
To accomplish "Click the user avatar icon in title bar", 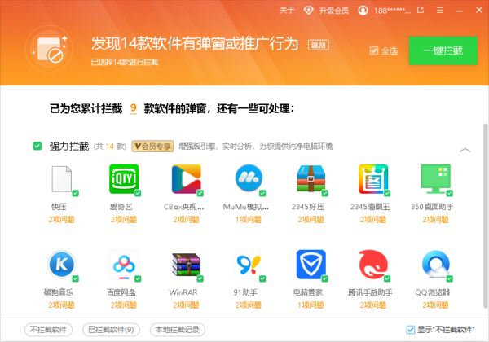I will (x=363, y=11).
